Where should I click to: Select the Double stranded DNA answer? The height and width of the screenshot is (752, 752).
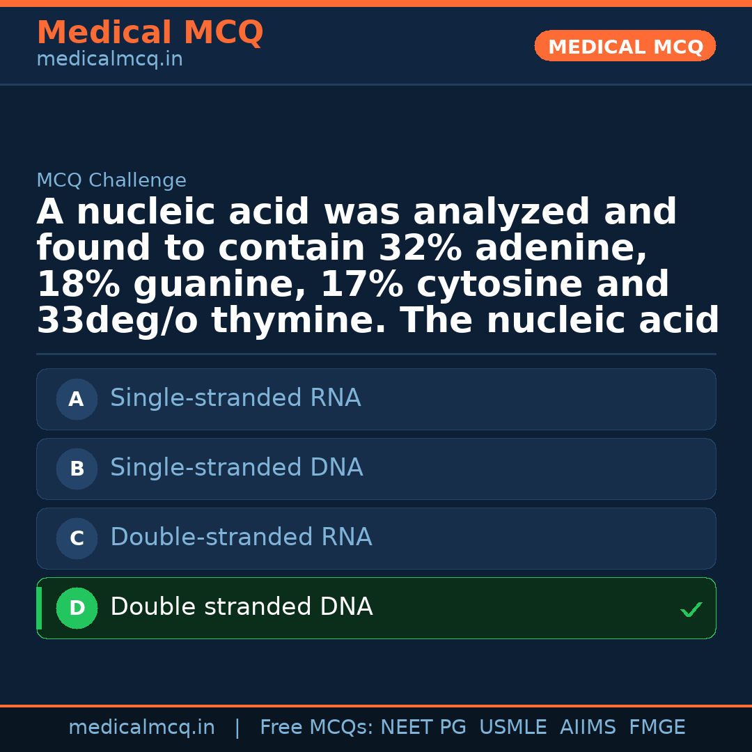242,607
